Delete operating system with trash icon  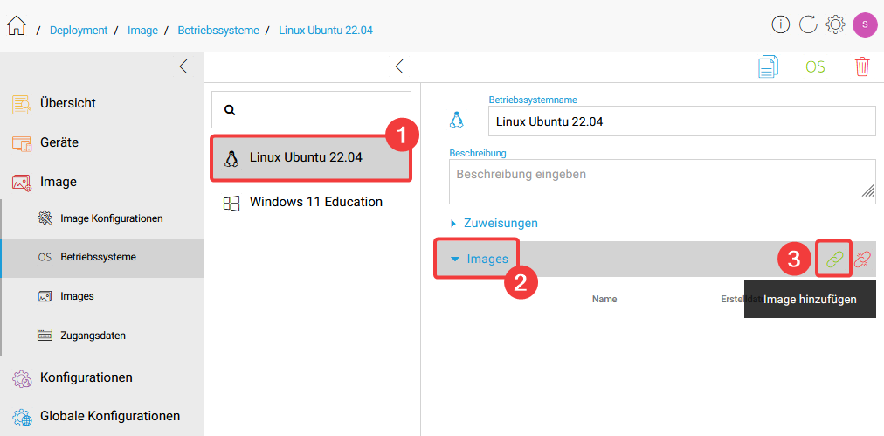(x=862, y=66)
